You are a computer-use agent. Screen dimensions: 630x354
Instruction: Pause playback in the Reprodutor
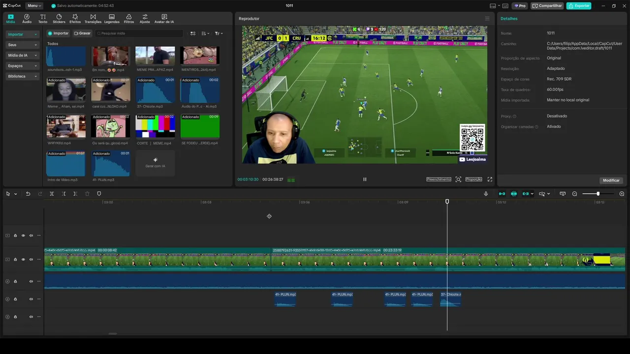point(365,179)
